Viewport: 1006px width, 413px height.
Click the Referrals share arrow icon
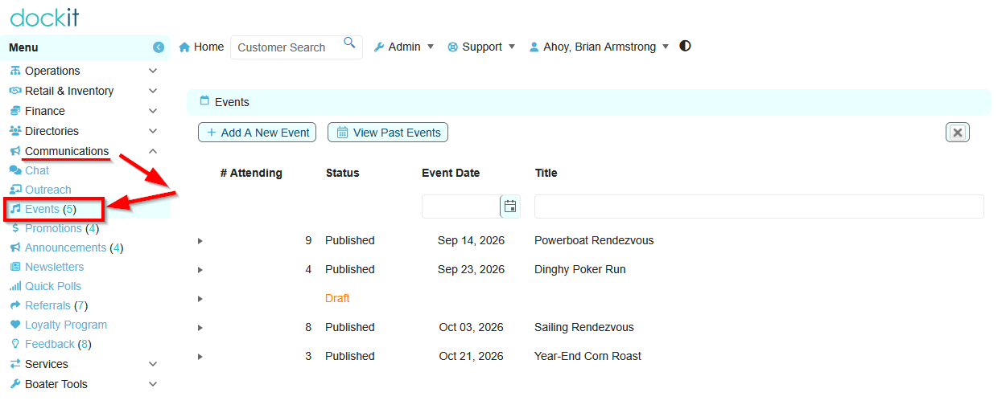pyautogui.click(x=15, y=305)
